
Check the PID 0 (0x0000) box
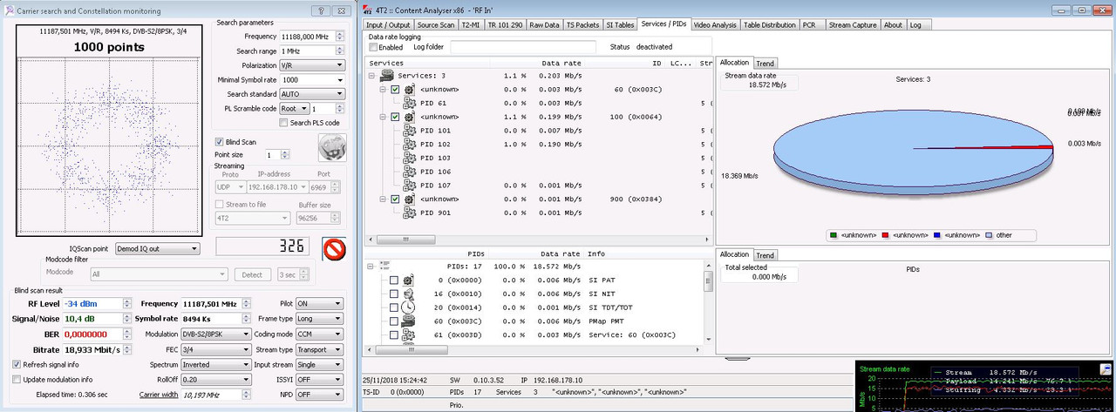click(x=394, y=280)
